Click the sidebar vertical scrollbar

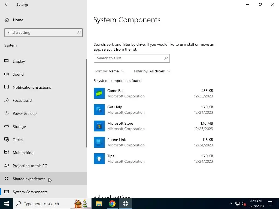tap(86, 103)
